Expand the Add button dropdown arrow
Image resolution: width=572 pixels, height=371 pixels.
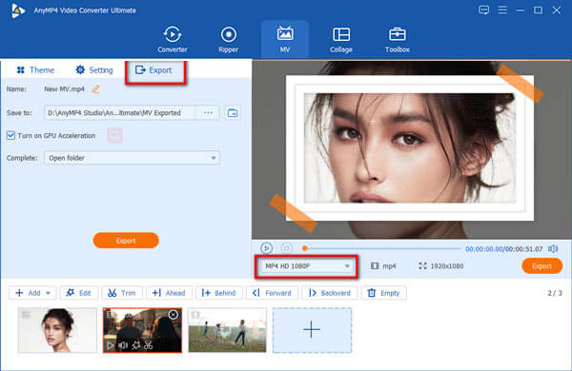[x=49, y=293]
